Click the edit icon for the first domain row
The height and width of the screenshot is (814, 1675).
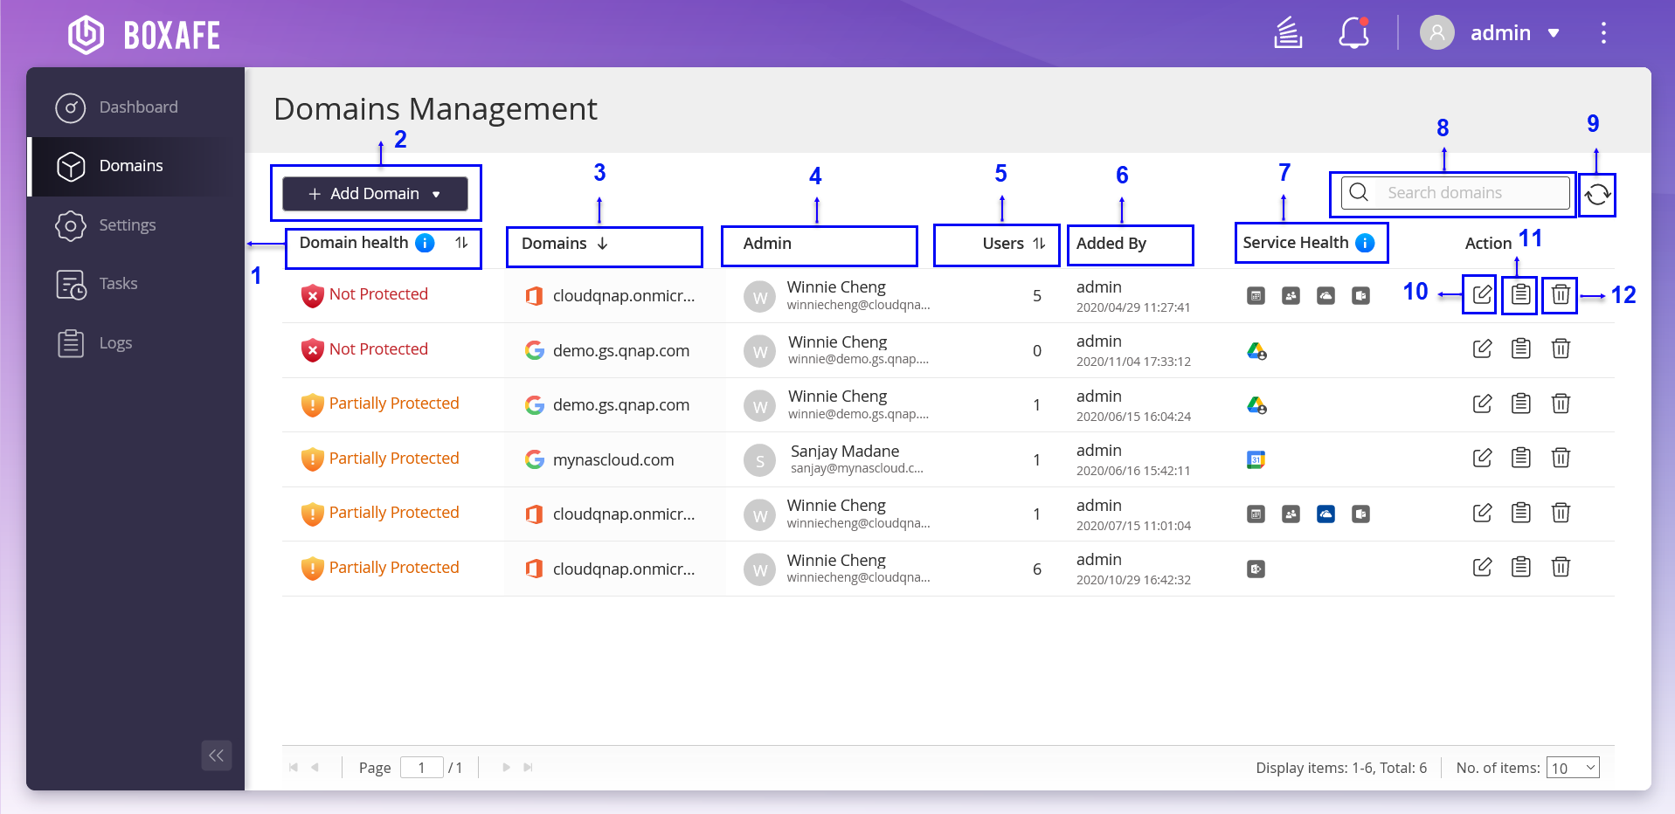[1482, 294]
